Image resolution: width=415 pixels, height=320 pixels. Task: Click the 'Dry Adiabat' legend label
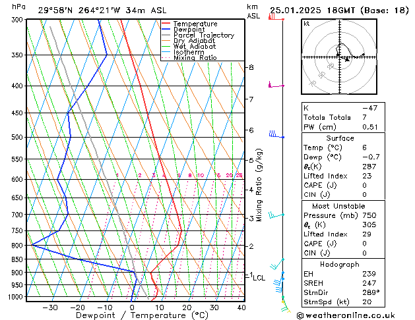coord(194,41)
